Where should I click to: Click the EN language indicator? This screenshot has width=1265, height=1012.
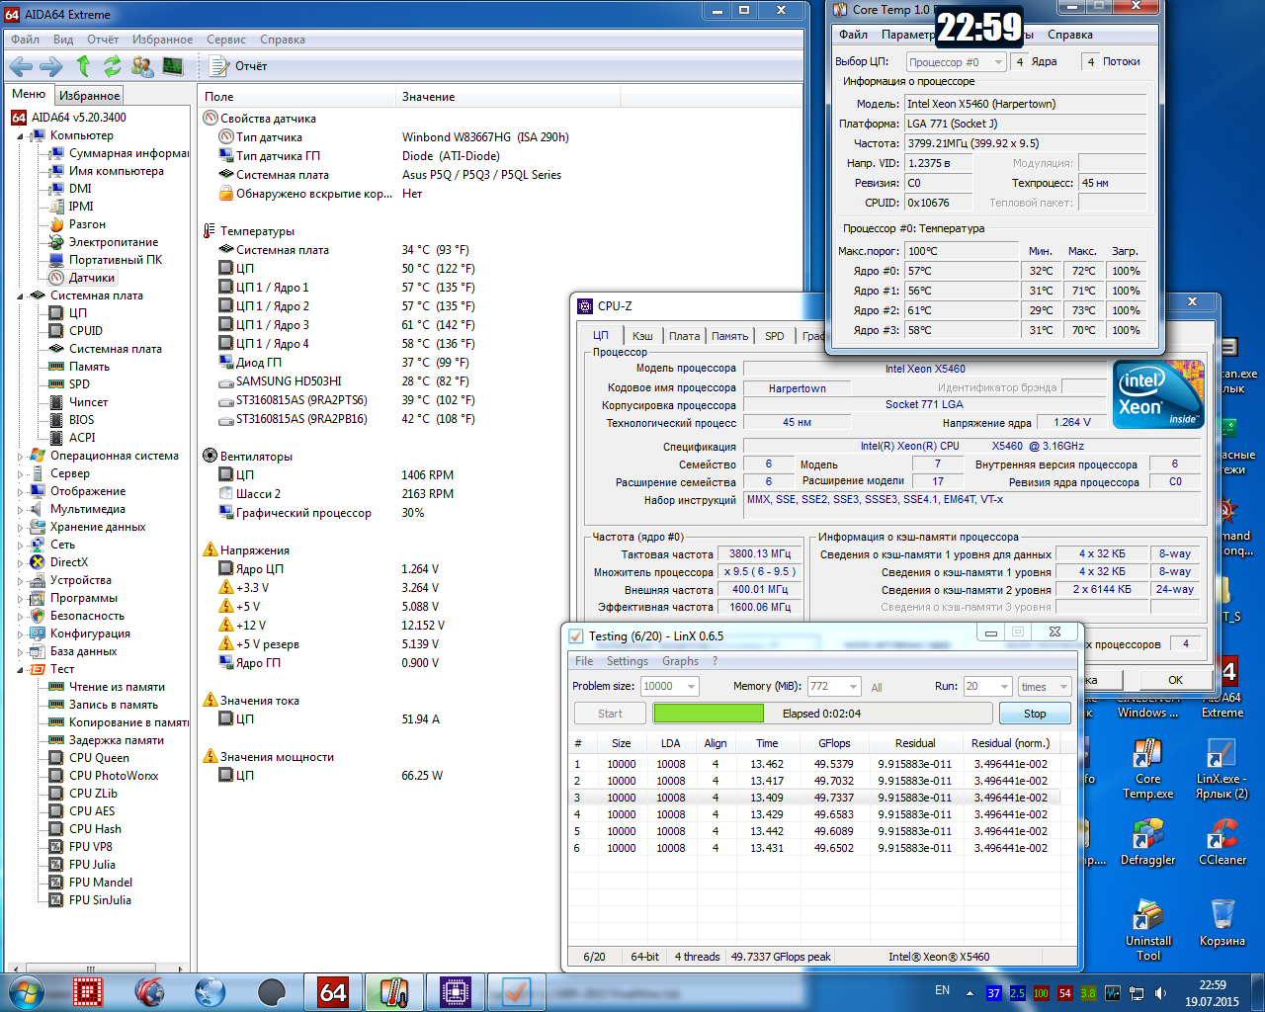tap(942, 990)
